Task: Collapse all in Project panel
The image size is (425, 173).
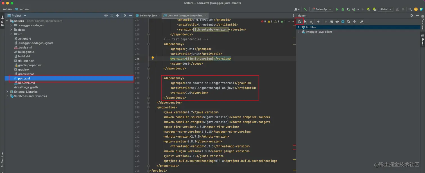Action: click(117, 15)
